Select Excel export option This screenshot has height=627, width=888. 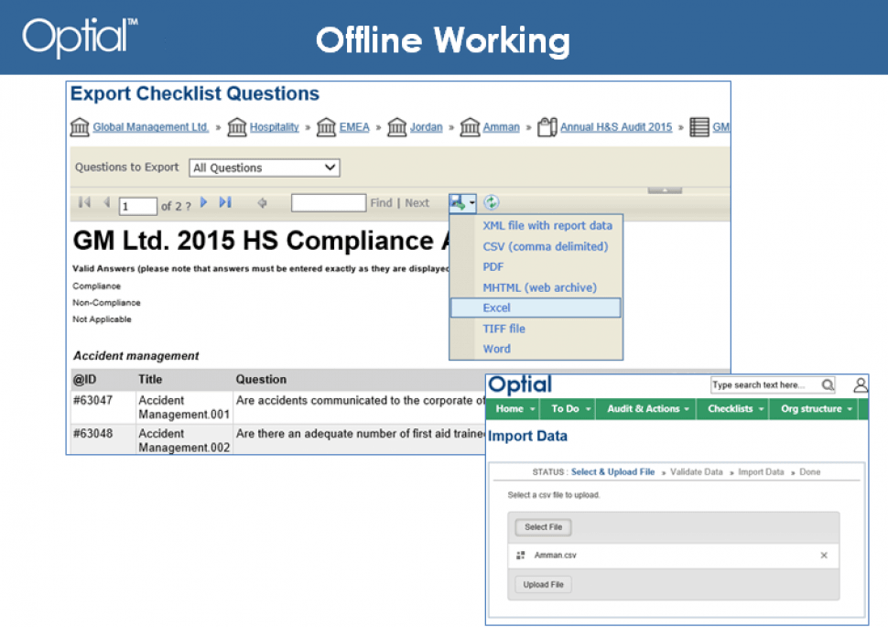tap(536, 308)
